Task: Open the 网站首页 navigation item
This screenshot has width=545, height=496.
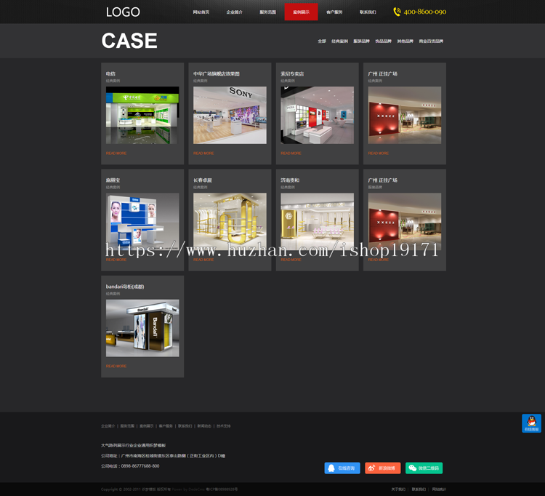Action: (x=201, y=12)
